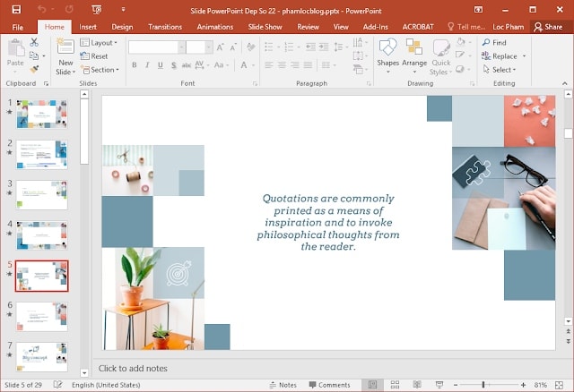Click English (United States) language indicator

coord(106,385)
